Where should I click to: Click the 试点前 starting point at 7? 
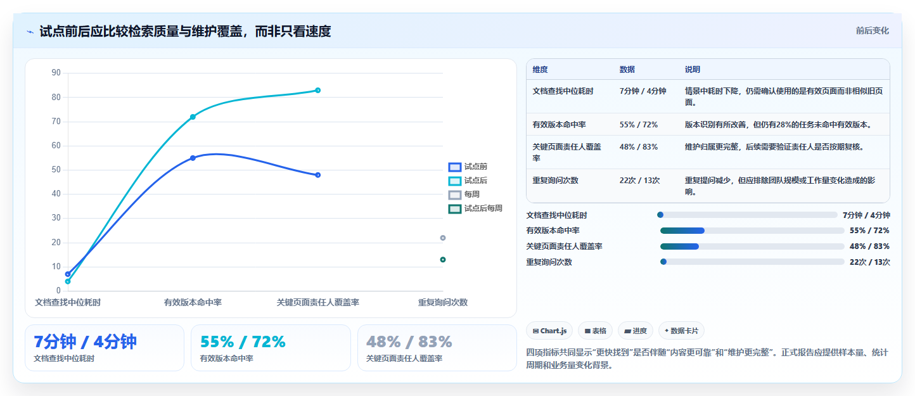(x=68, y=274)
